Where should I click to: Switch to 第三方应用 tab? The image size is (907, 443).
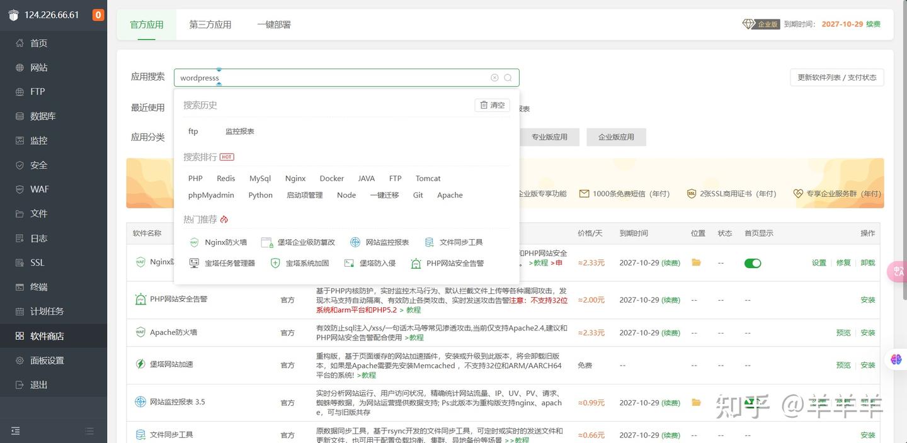[x=210, y=25]
